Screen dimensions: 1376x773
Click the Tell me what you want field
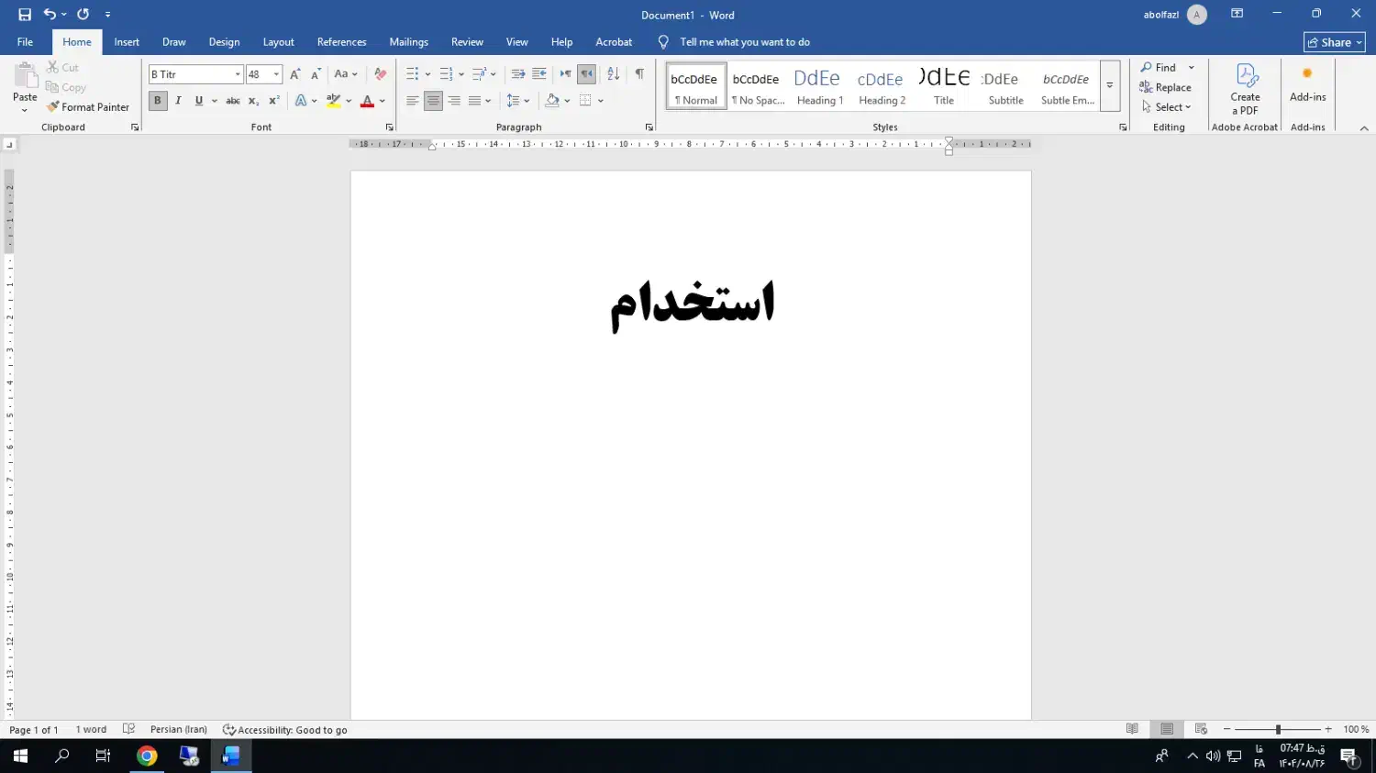[x=744, y=42]
